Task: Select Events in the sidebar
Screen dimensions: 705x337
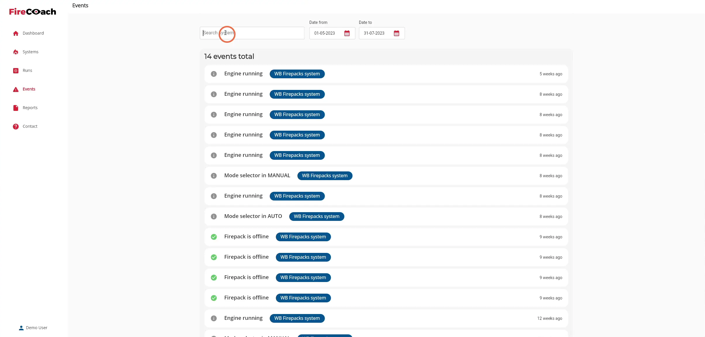Action: coord(29,89)
